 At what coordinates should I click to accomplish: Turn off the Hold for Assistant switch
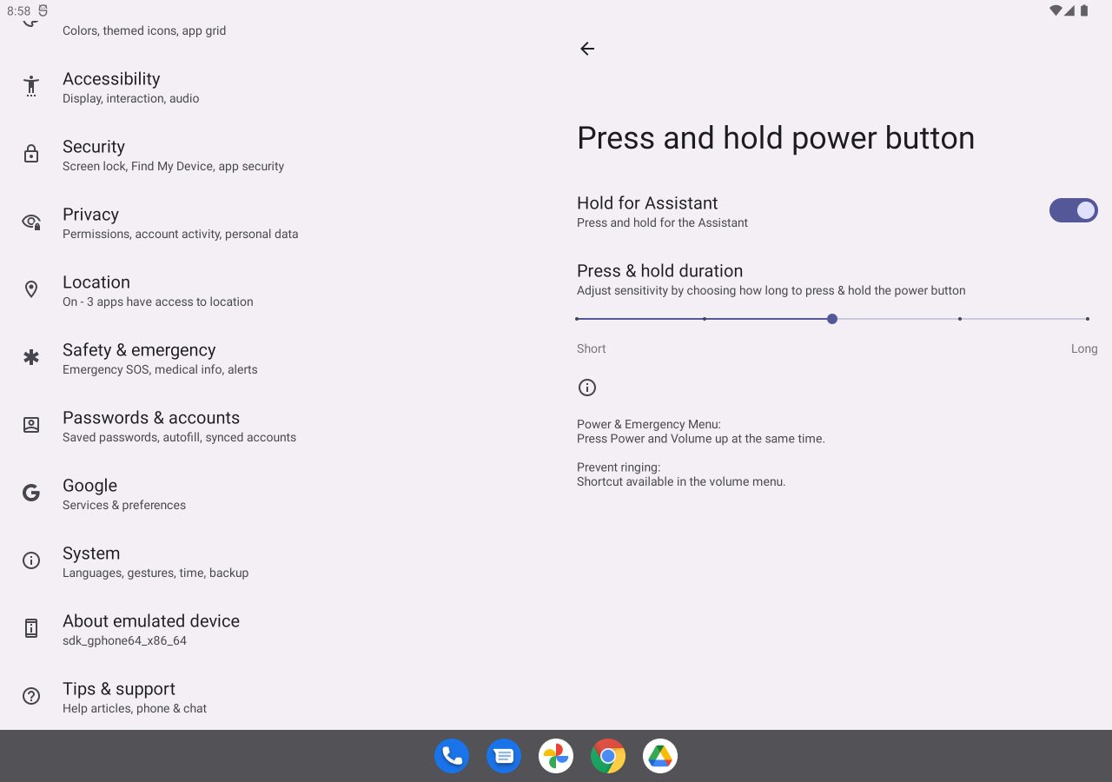[1074, 210]
